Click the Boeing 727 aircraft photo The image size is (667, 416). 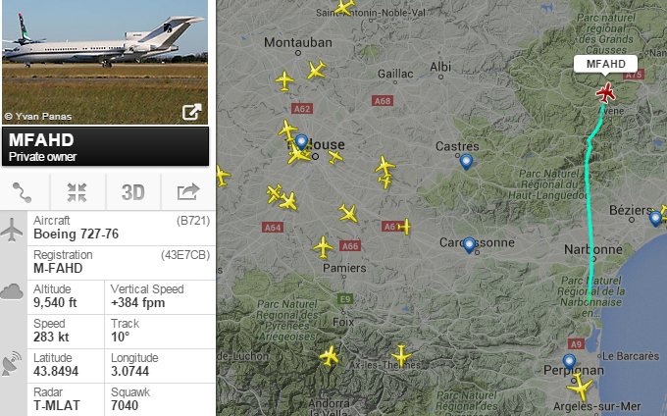pos(105,62)
